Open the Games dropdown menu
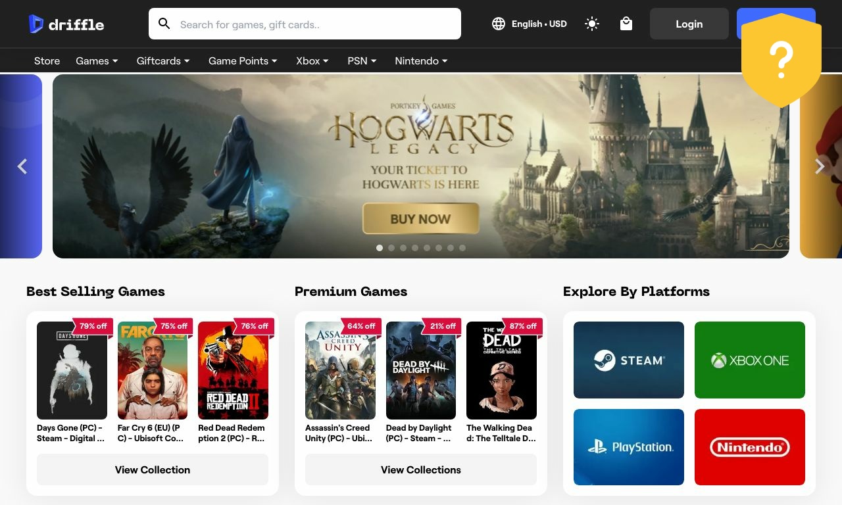The image size is (842, 505). [x=97, y=60]
